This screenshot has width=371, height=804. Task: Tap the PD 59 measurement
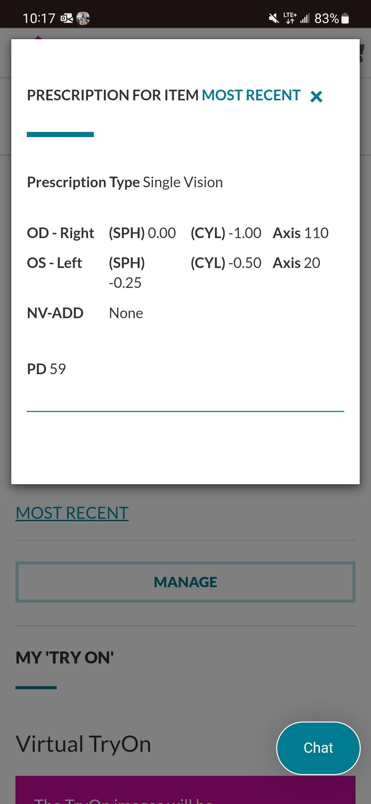coord(46,369)
